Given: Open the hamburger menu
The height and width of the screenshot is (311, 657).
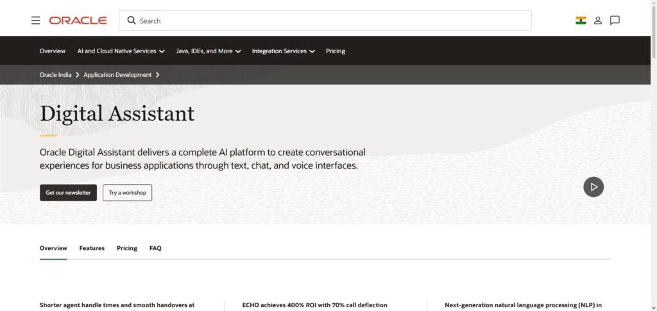Looking at the screenshot, I should (x=36, y=21).
